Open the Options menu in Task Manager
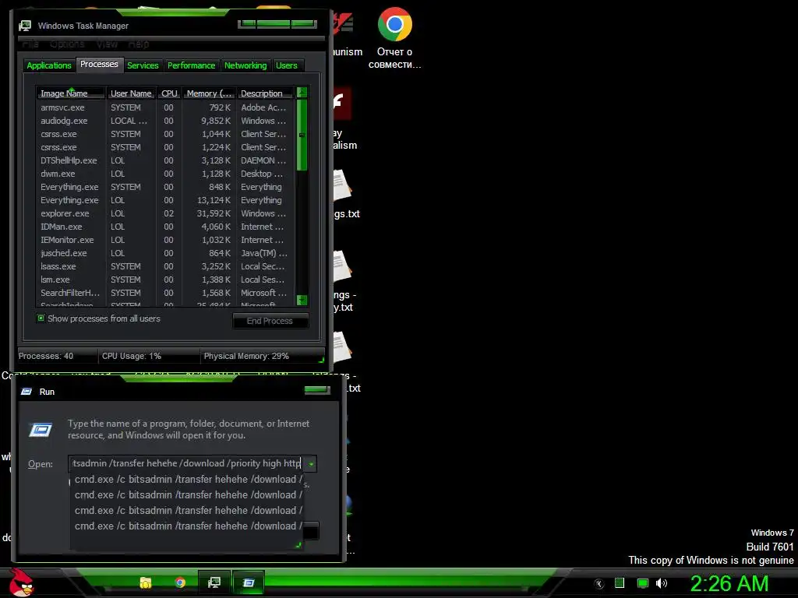Screen dimensions: 798x598 point(67,44)
